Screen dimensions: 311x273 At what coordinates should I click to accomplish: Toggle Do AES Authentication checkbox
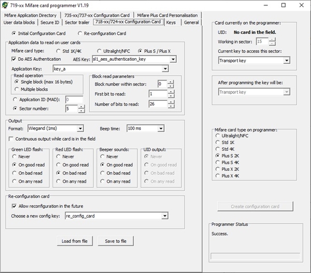click(36, 59)
